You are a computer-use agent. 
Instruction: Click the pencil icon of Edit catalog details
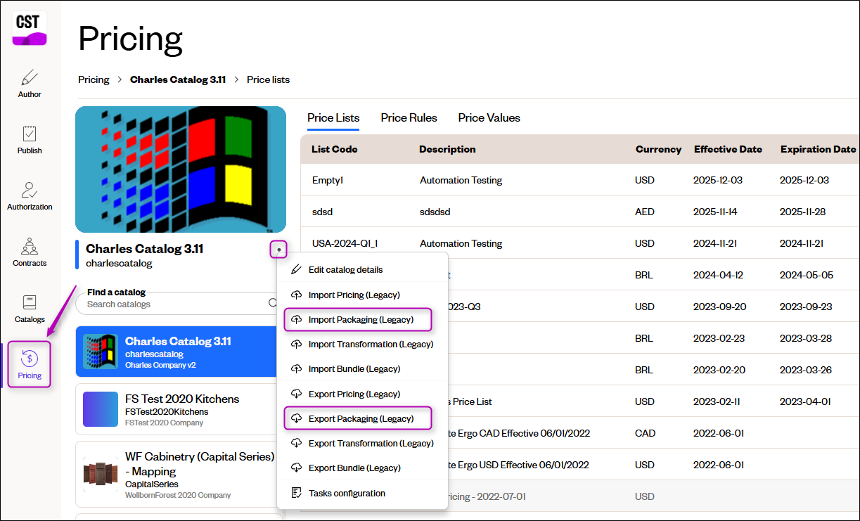tap(296, 269)
